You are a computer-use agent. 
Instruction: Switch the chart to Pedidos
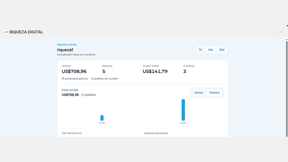215,92
